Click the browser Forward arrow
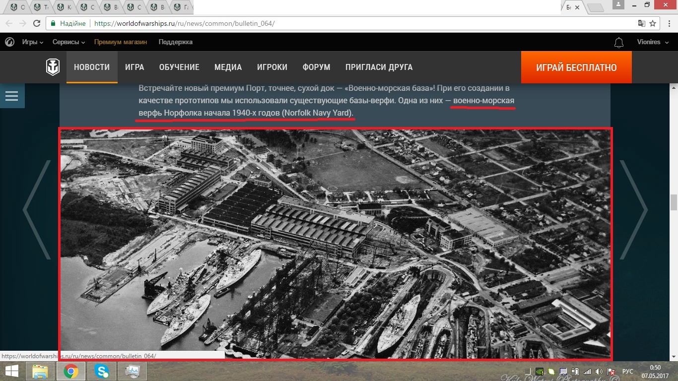Screen dimensions: 678x381 click(23, 23)
